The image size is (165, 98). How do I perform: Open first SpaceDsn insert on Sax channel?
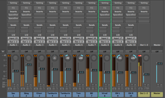[x=13, y=15]
